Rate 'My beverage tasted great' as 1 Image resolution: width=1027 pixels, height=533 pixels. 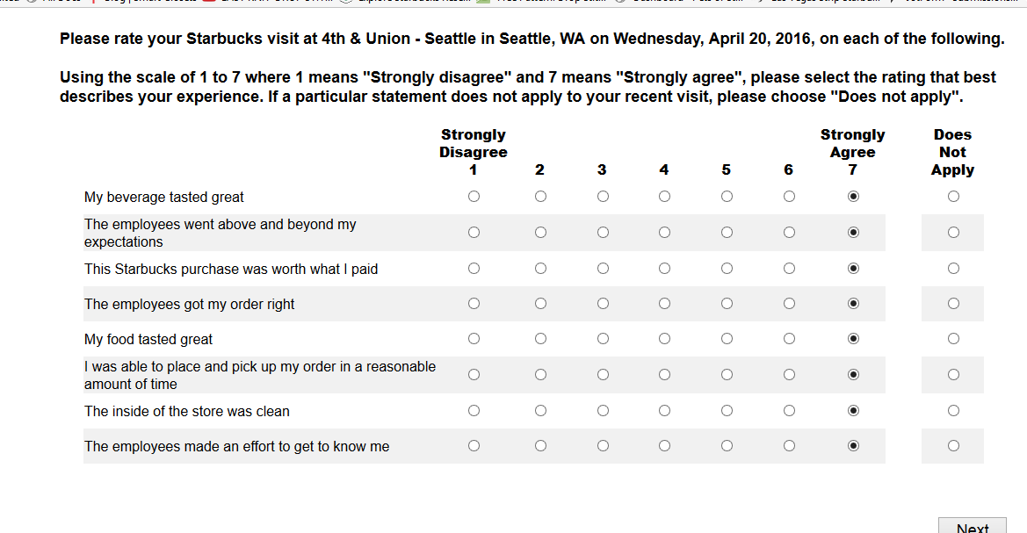474,197
